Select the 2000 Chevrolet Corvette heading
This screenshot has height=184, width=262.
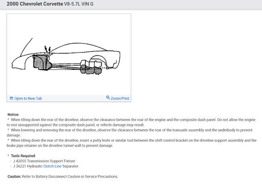[x=35, y=4]
